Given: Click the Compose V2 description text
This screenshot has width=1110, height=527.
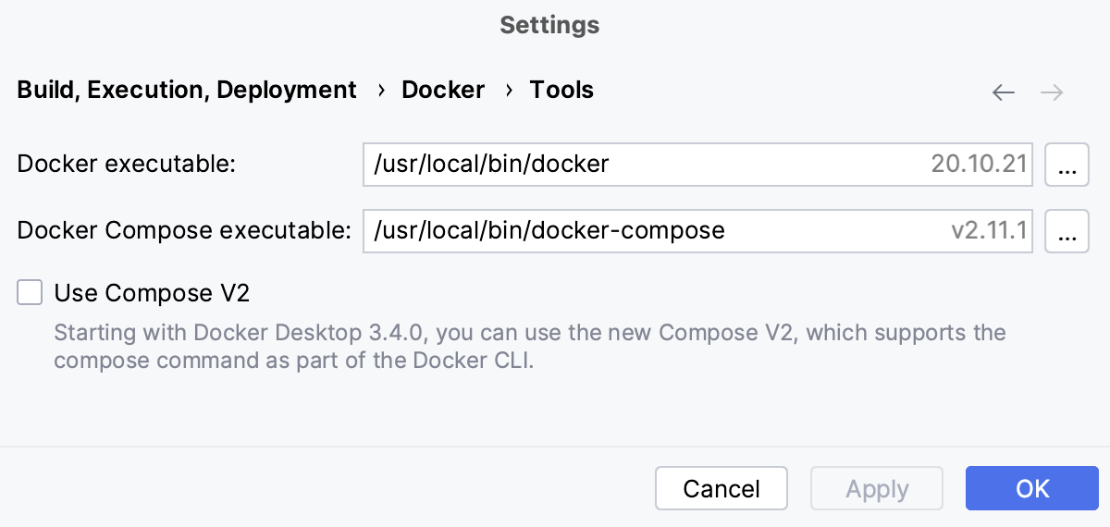Looking at the screenshot, I should coord(529,347).
